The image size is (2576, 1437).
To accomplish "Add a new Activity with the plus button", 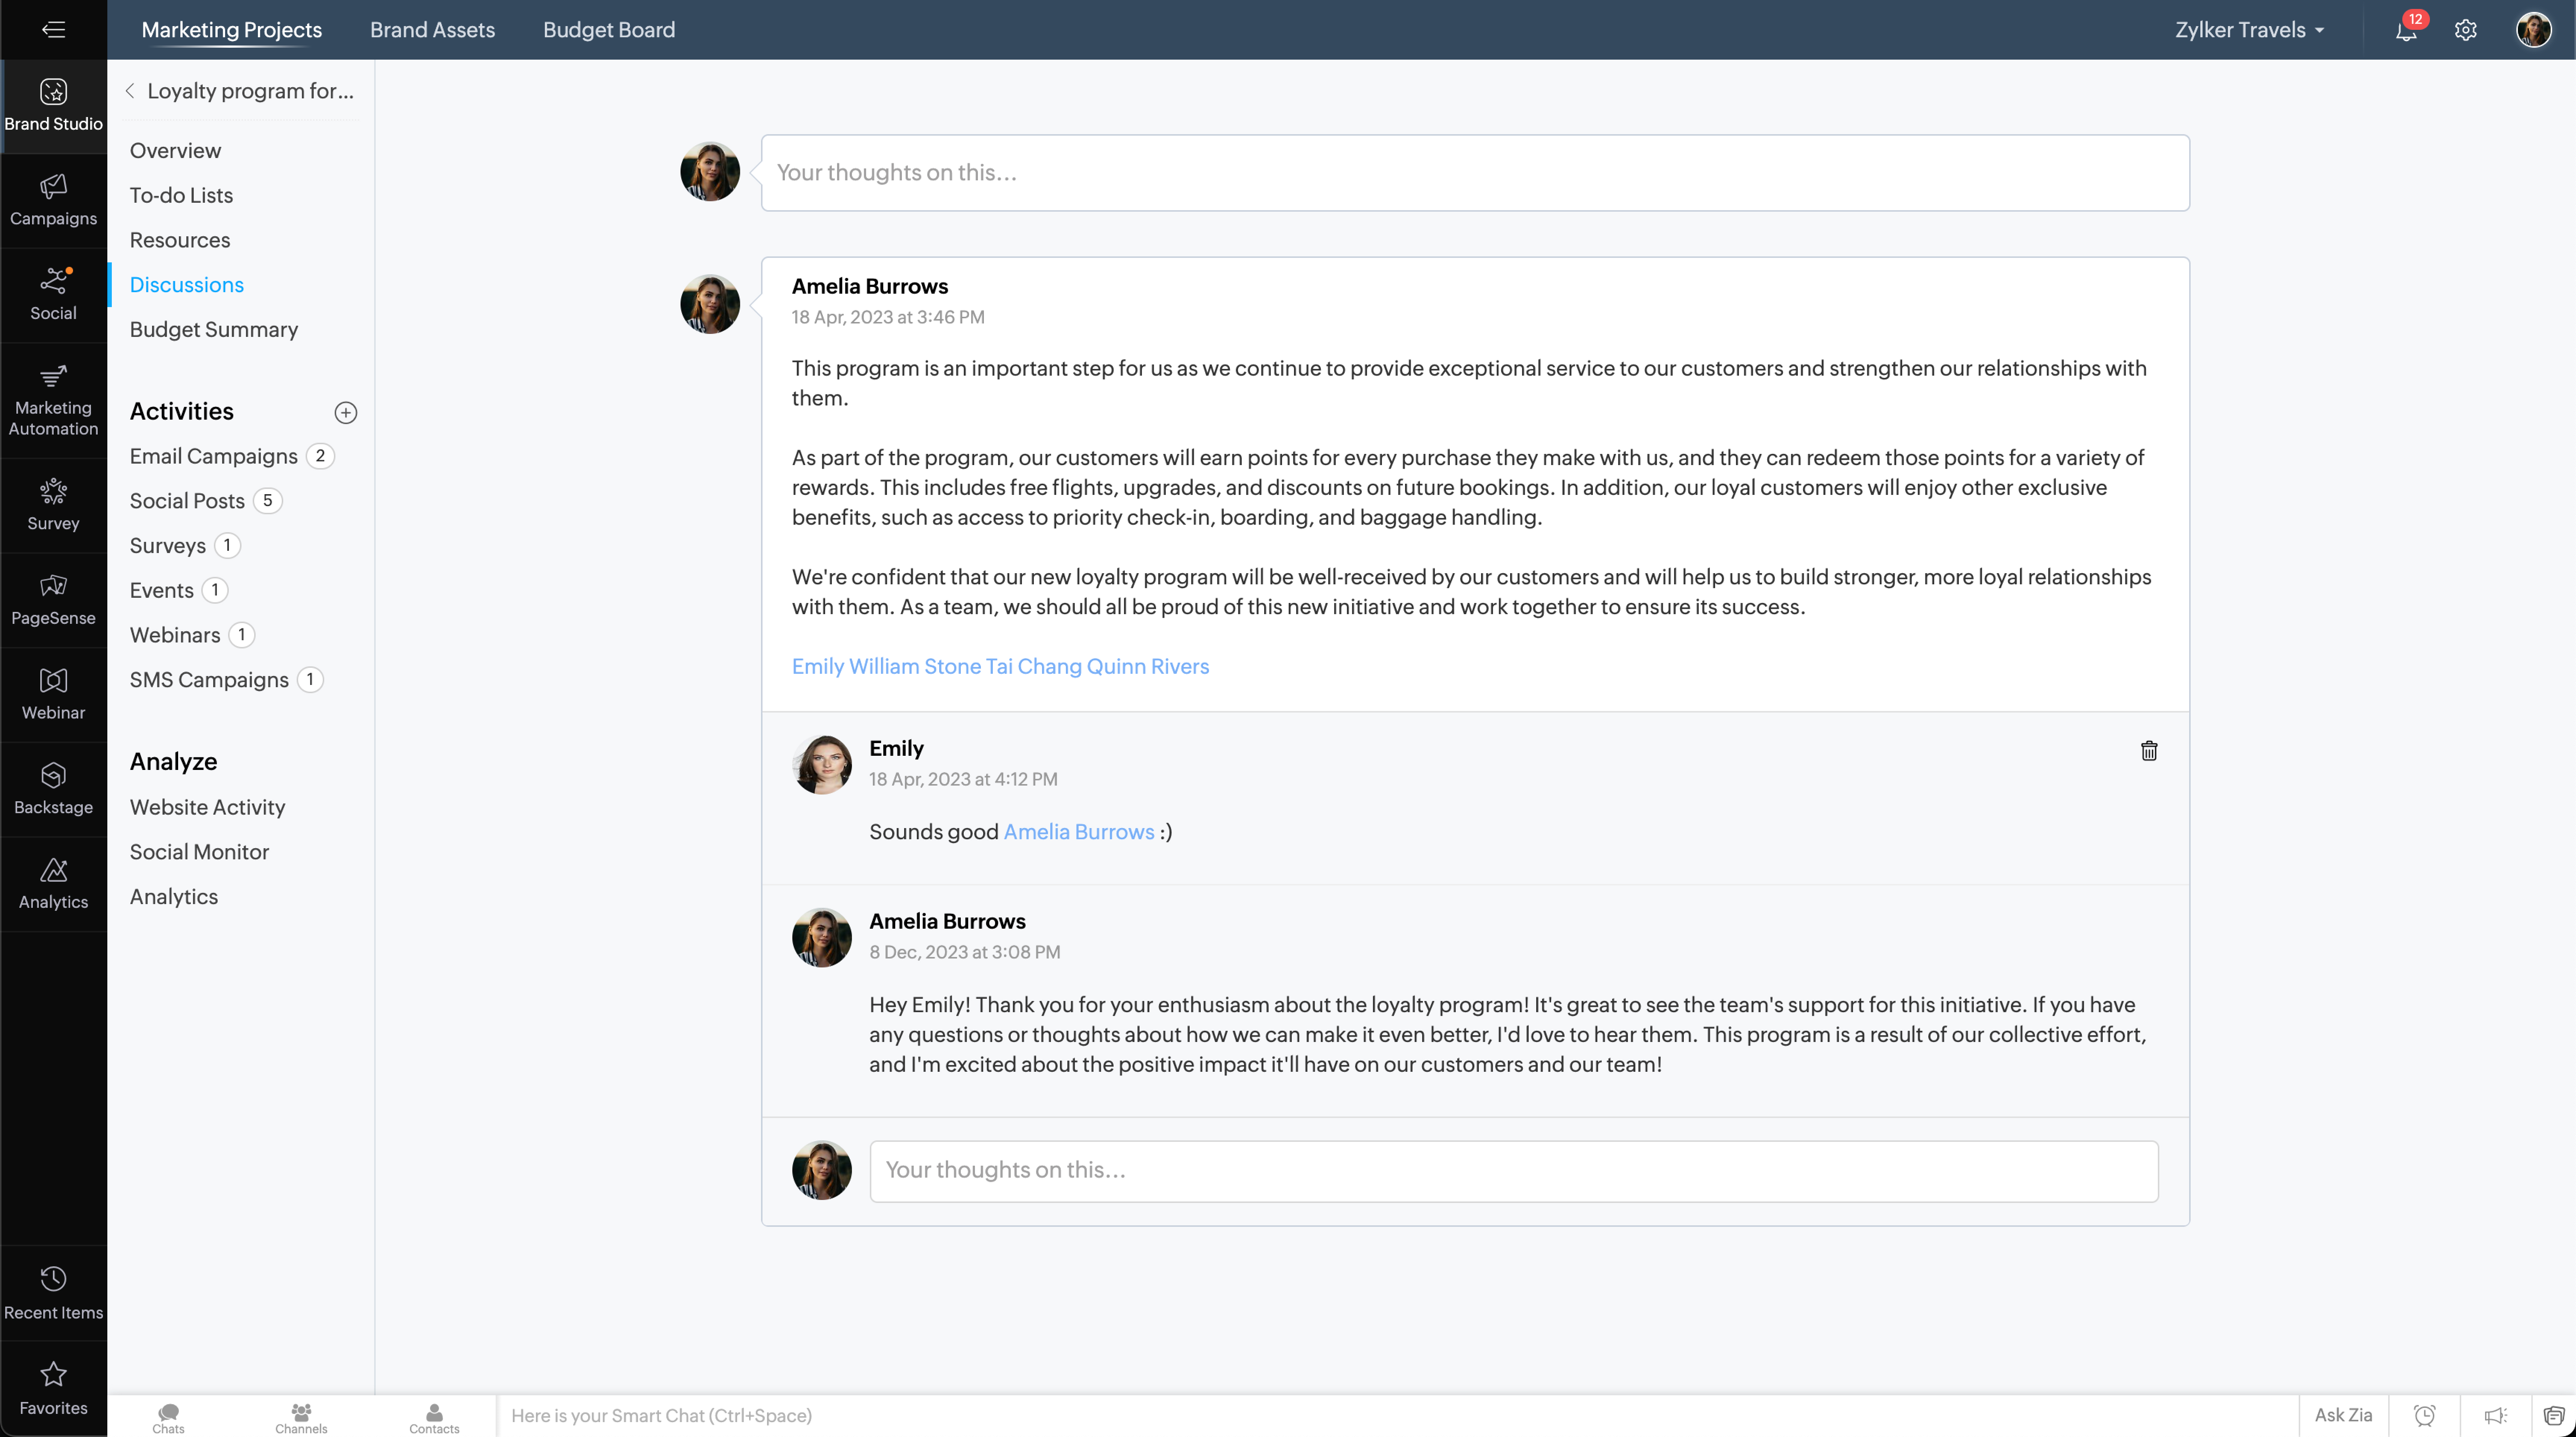I will point(345,412).
